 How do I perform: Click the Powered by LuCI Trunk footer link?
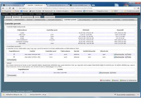[x=17, y=91]
